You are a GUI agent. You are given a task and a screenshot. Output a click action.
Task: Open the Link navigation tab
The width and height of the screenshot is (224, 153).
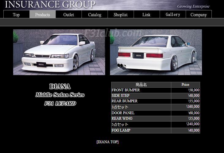click(x=147, y=14)
